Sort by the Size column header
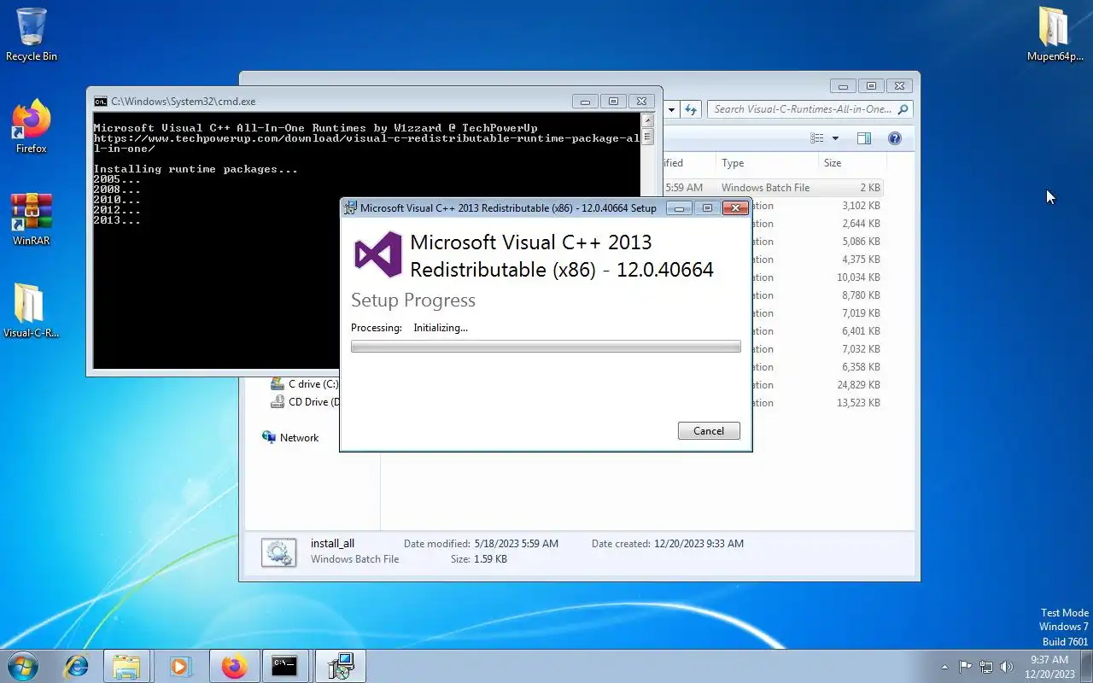 coord(851,163)
